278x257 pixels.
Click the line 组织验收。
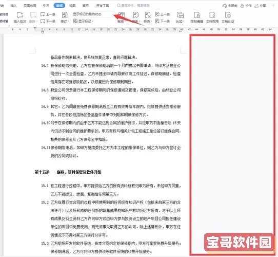(x=59, y=99)
